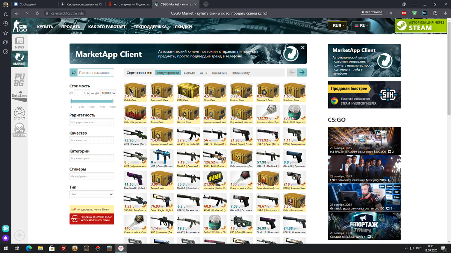Click the browser back arrow
Image resolution: width=451 pixels, height=253 pixels.
tap(17, 13)
